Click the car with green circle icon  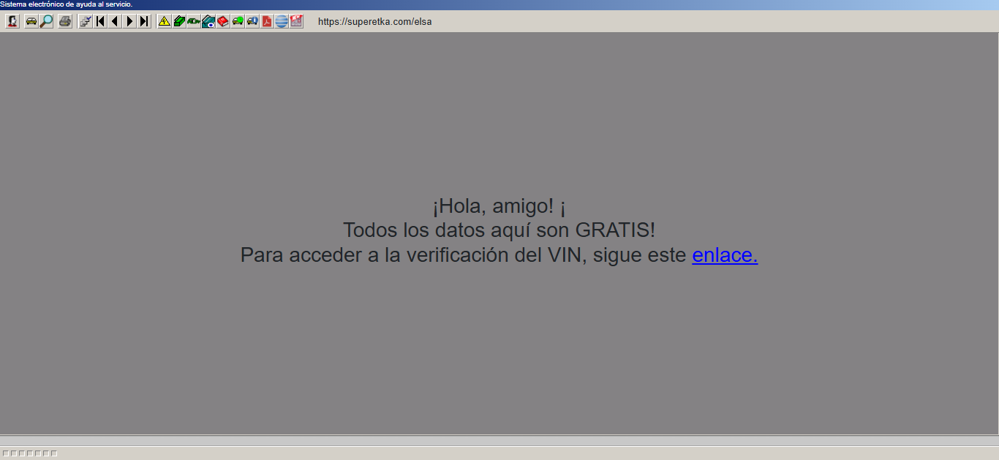238,21
